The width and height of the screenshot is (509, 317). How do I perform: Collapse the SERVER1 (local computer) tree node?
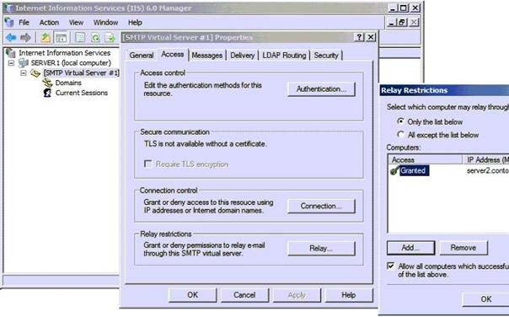click(x=11, y=62)
